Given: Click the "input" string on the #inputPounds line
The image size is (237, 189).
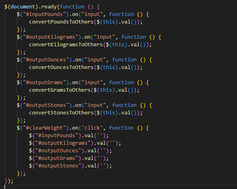Looking at the screenshot, I should tap(92, 14).
